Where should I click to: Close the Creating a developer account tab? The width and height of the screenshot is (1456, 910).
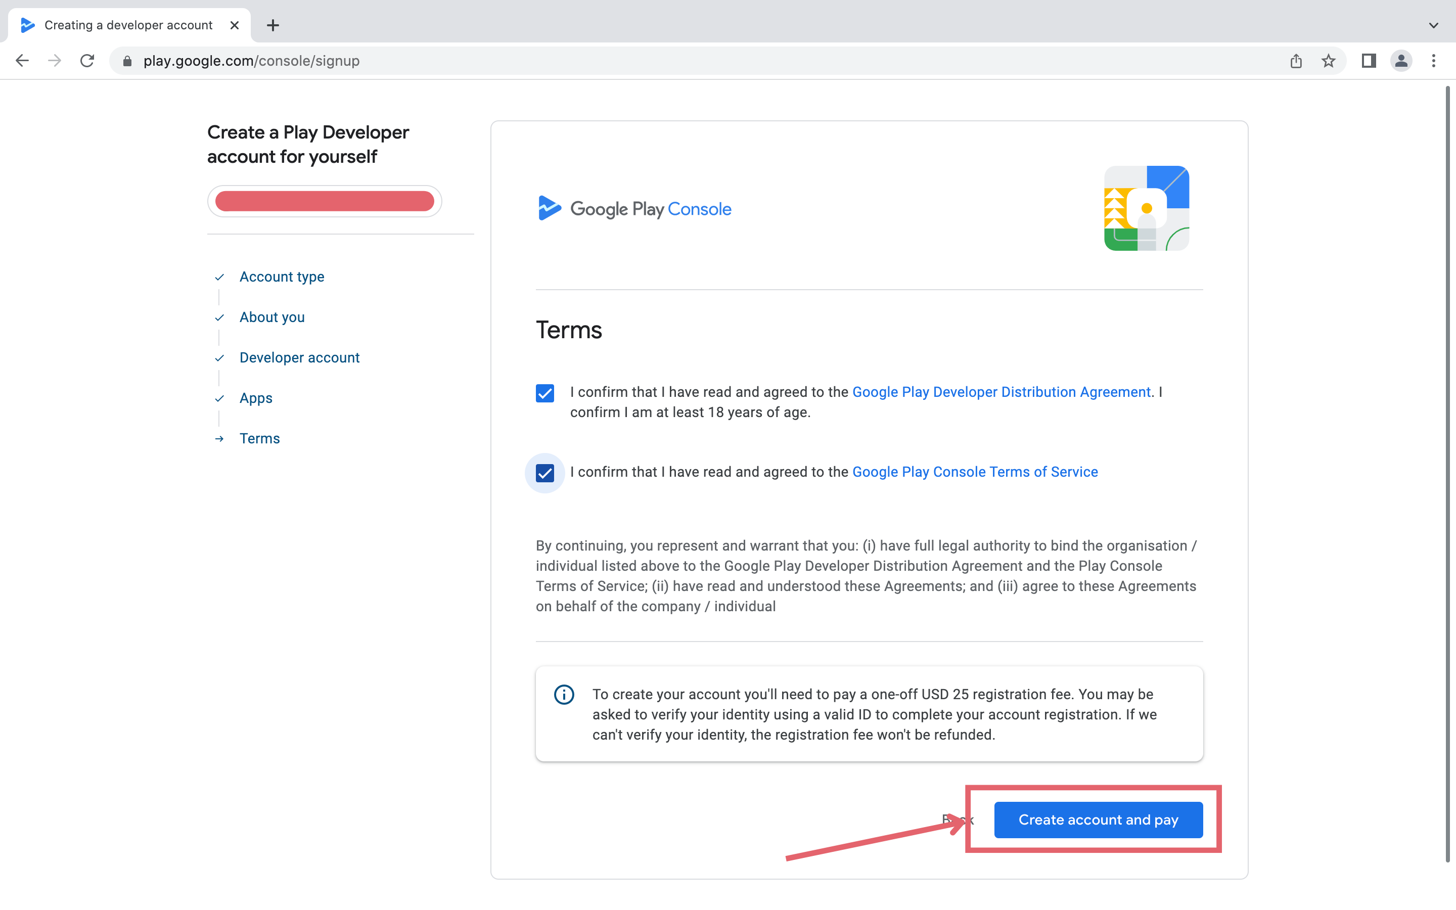tap(235, 25)
